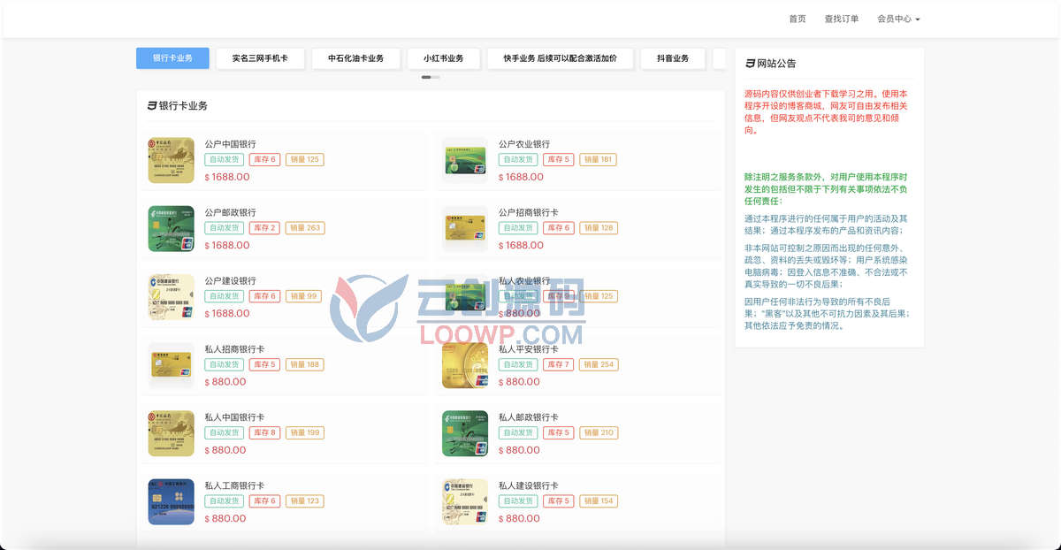Click the $880.00 price of 私人工商银行卡

pos(225,519)
